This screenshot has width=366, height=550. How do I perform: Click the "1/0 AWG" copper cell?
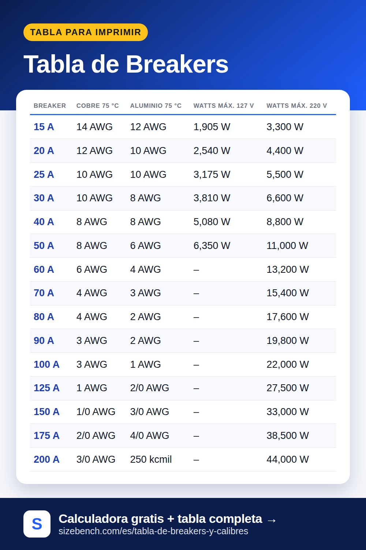click(x=96, y=412)
